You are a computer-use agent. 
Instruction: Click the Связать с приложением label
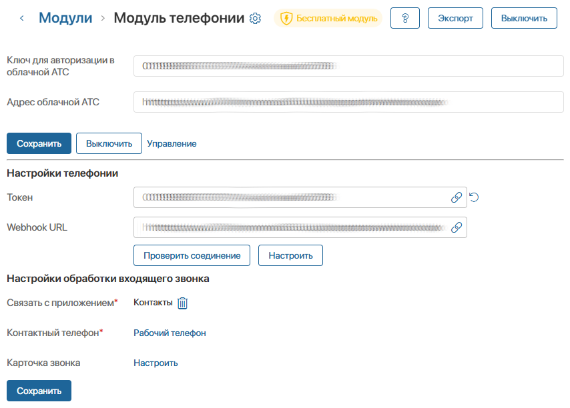[62, 303]
